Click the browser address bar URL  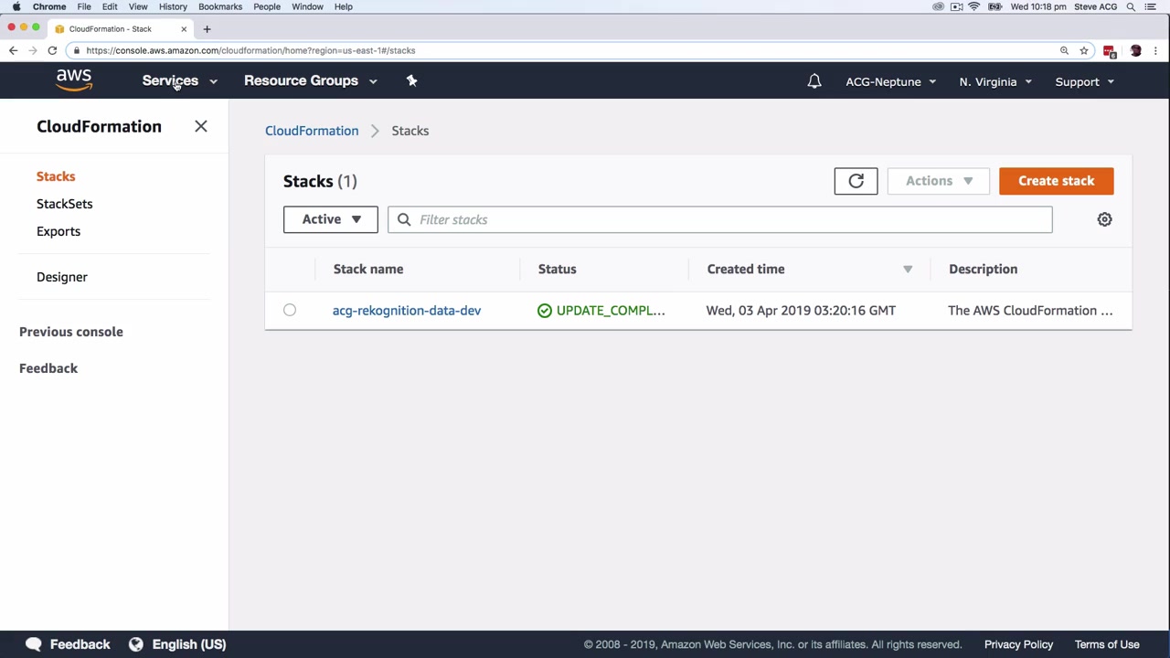[250, 50]
